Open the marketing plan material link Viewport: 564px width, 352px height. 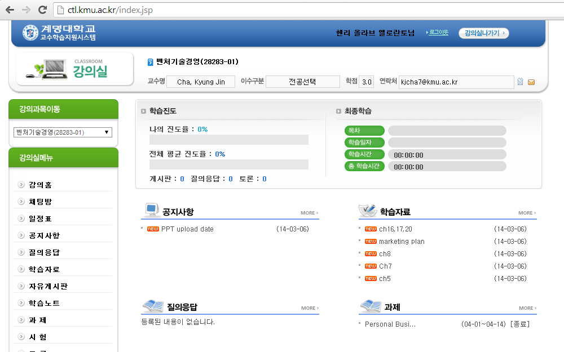(x=402, y=242)
